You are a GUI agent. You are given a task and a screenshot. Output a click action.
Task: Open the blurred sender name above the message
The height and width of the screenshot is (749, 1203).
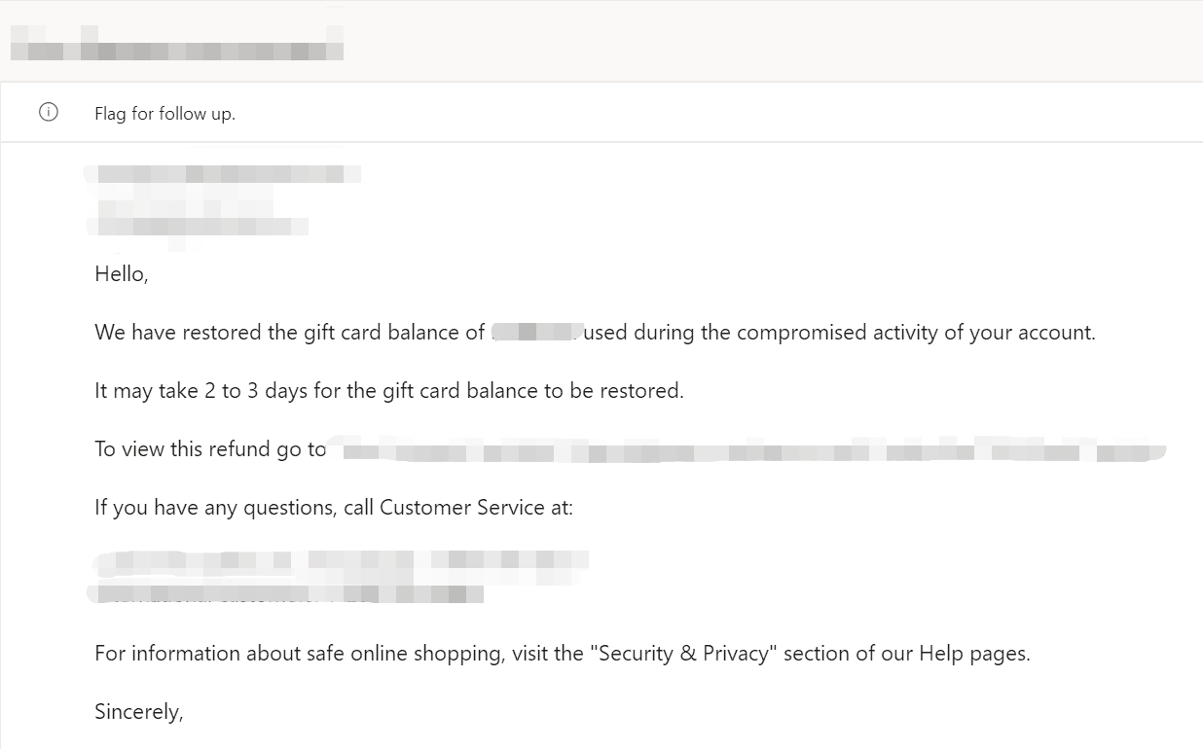pos(223,174)
